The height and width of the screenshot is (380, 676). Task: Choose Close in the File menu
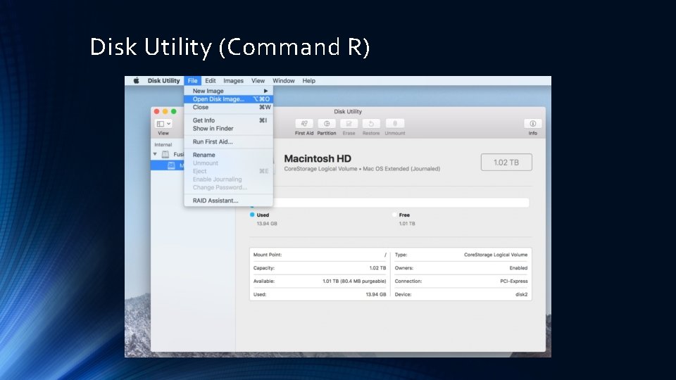pyautogui.click(x=228, y=107)
